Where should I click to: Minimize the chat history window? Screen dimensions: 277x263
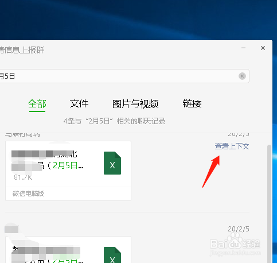coord(243,48)
